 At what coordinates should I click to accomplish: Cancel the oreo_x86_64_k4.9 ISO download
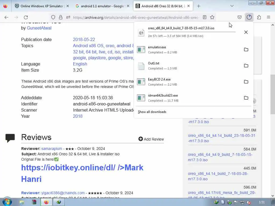[x=246, y=32]
